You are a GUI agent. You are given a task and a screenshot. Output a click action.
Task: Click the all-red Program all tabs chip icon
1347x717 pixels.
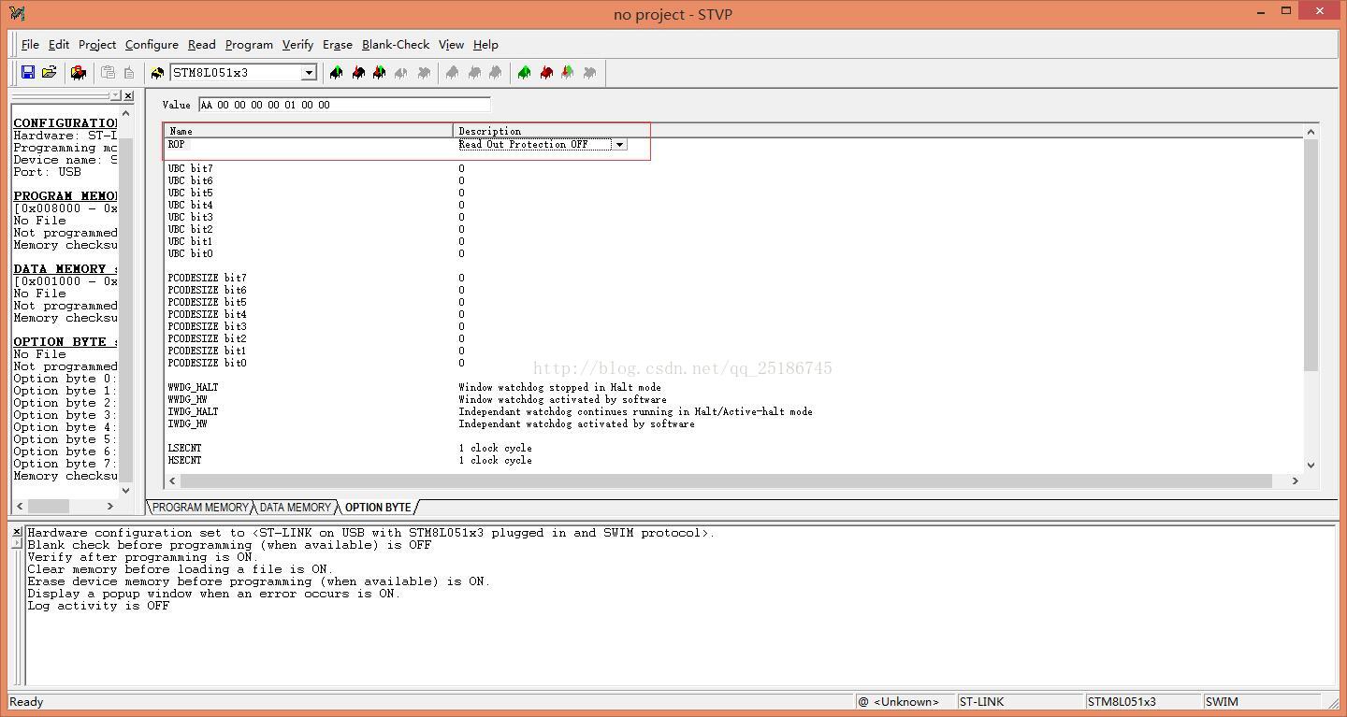click(x=546, y=72)
